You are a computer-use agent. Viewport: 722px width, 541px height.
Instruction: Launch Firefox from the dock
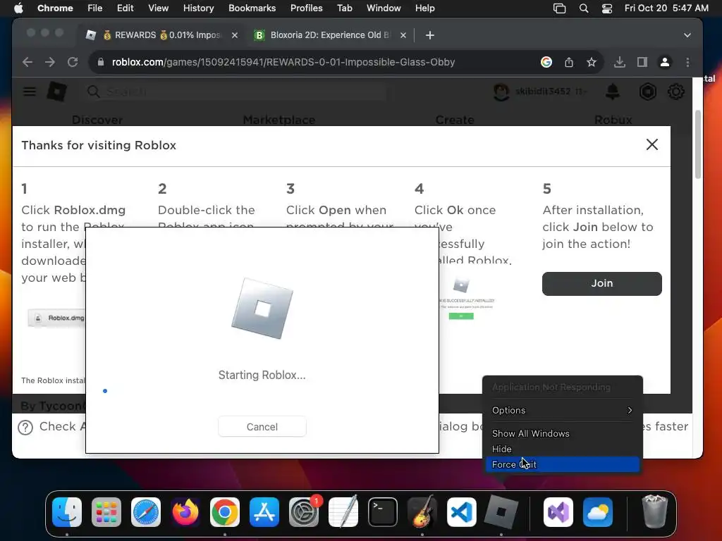185,512
